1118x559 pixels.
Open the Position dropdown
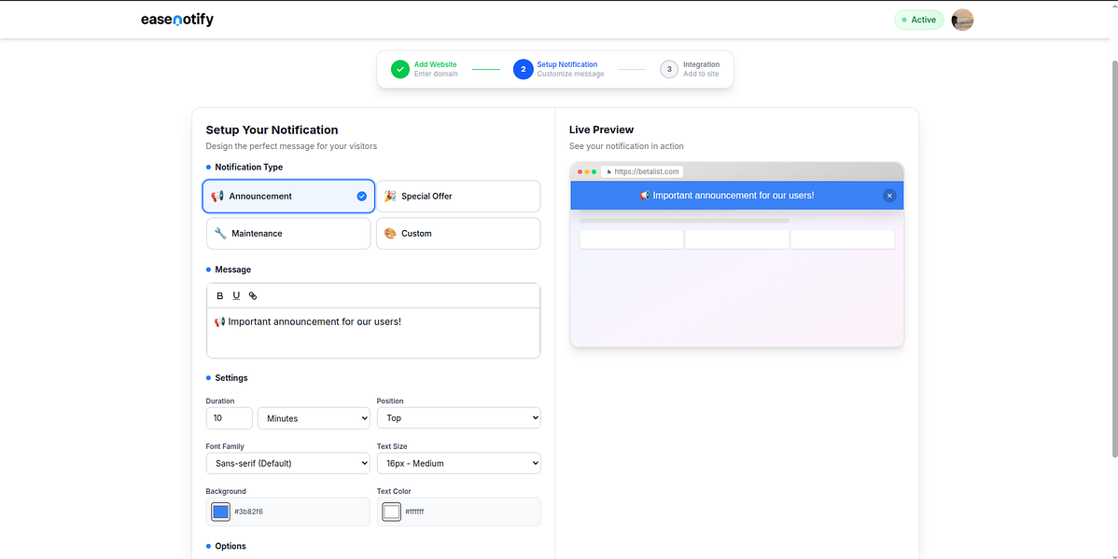pyautogui.click(x=458, y=418)
